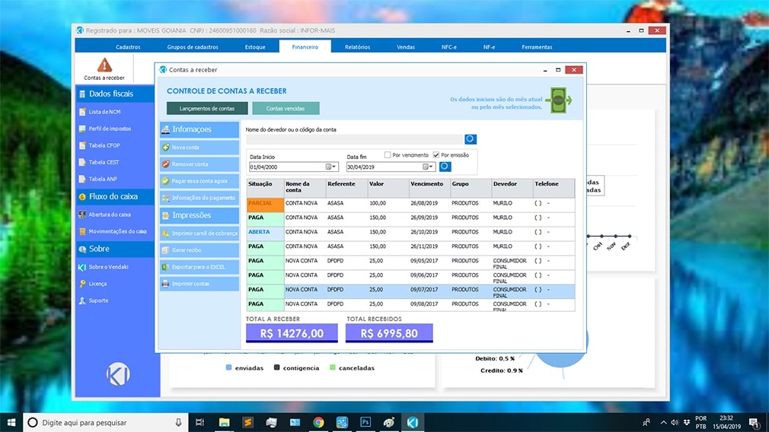Open Contas a receber warning icon in ribbon
769x432 pixels.
104,65
